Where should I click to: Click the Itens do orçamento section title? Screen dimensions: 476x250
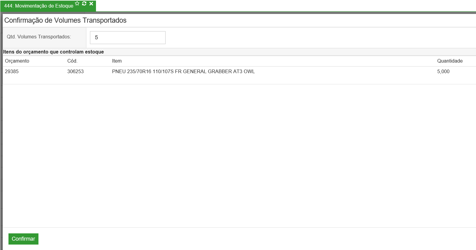(54, 52)
